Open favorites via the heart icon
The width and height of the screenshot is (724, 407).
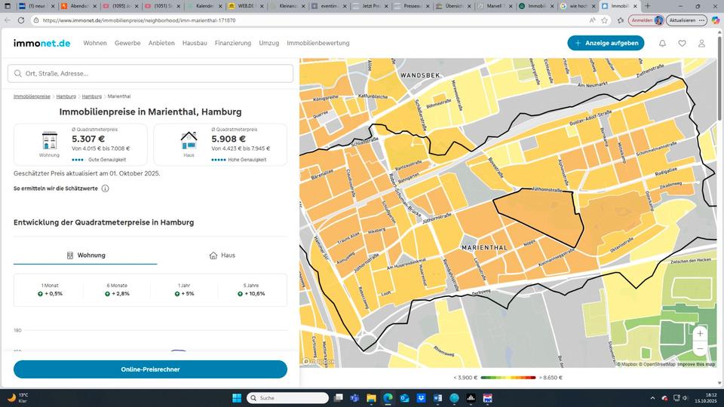pyautogui.click(x=682, y=43)
